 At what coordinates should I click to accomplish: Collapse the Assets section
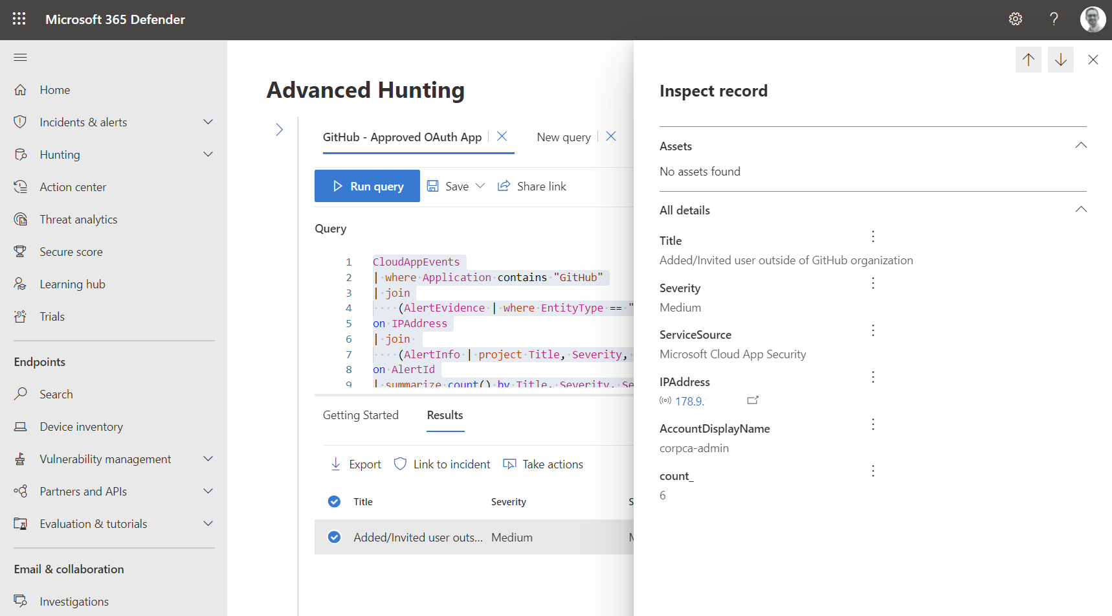(x=1081, y=145)
